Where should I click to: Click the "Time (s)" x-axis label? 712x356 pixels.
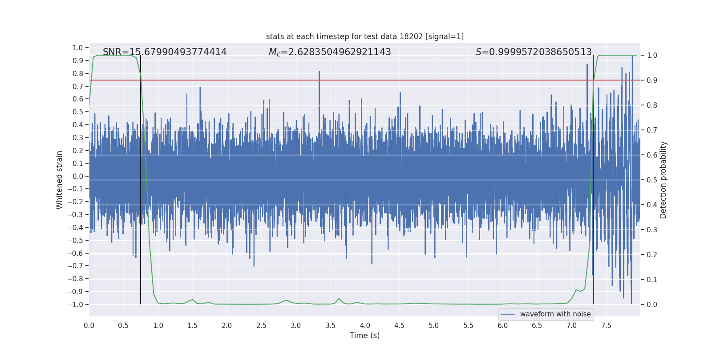point(365,336)
